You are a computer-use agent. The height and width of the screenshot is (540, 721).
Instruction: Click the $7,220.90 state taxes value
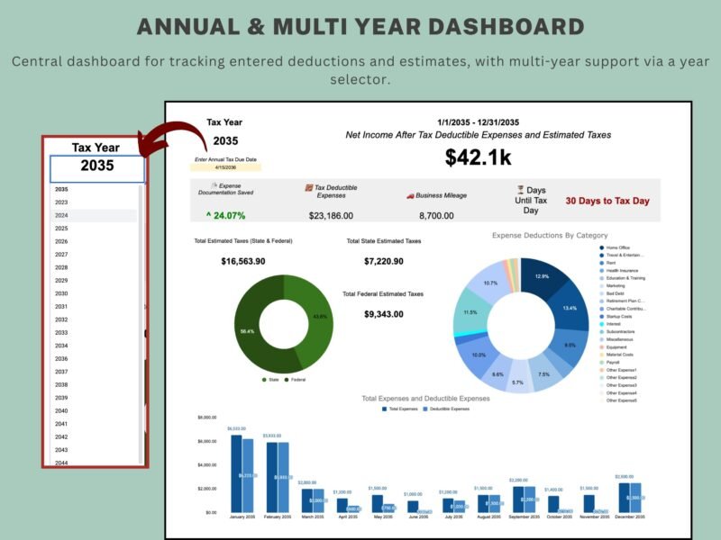[x=384, y=261]
